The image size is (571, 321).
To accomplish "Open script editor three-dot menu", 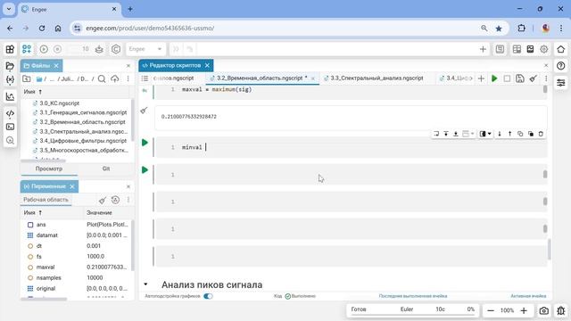I will tap(546, 78).
